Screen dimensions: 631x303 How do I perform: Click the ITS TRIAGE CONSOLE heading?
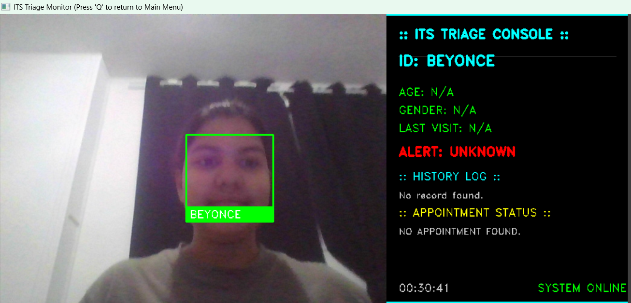pyautogui.click(x=484, y=35)
